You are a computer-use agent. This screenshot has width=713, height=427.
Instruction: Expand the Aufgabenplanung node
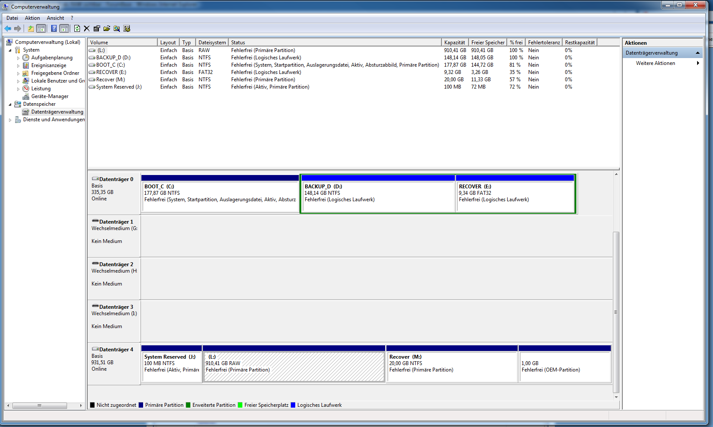point(18,58)
